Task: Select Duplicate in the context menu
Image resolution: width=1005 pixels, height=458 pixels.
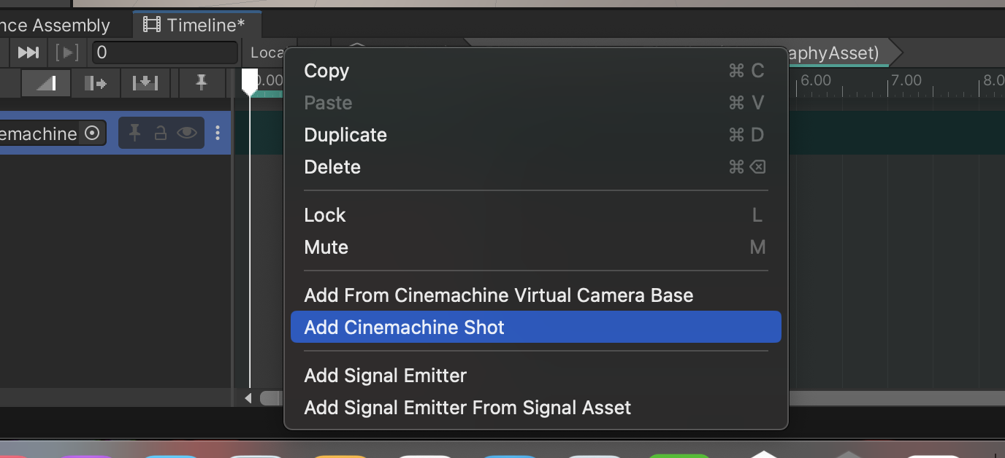Action: (x=345, y=135)
